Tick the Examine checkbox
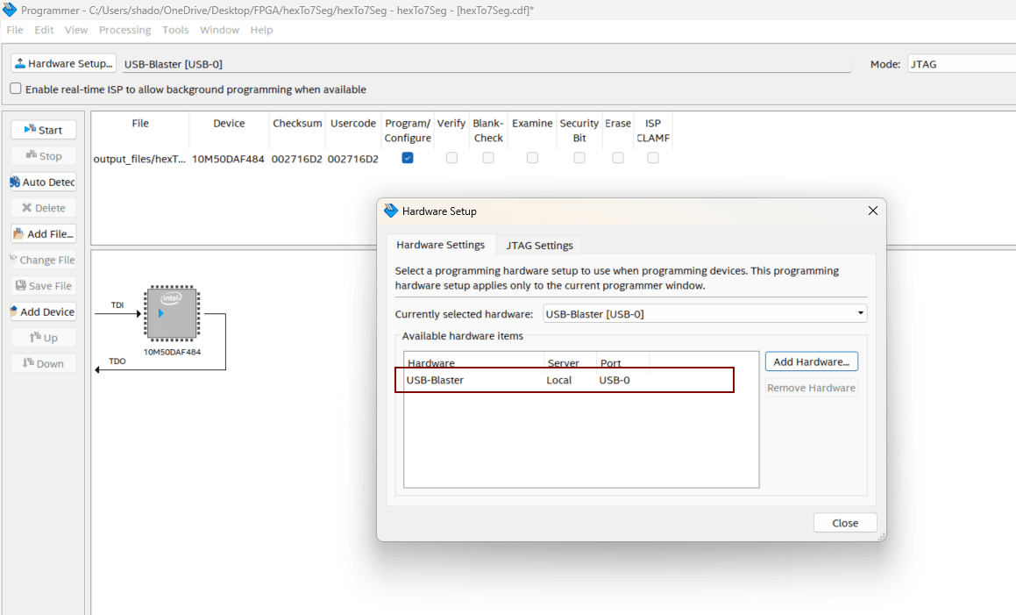 [x=532, y=158]
